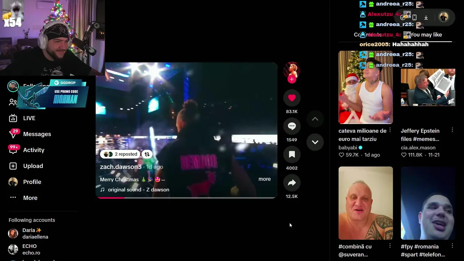Image resolution: width=464 pixels, height=261 pixels.
Task: Open cia.alex.mason author link
Action: point(418,148)
